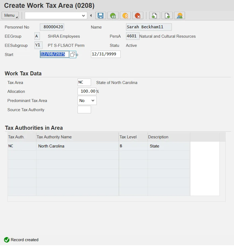Click the Source Tax Authority field

pyautogui.click(x=84, y=110)
